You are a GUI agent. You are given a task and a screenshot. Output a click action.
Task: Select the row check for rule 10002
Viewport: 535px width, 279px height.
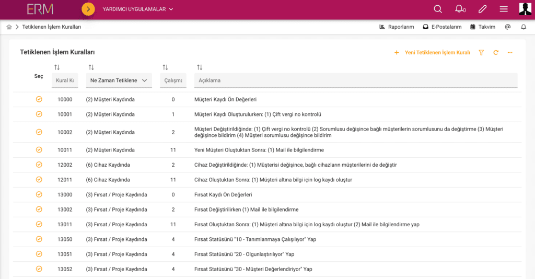(39, 132)
